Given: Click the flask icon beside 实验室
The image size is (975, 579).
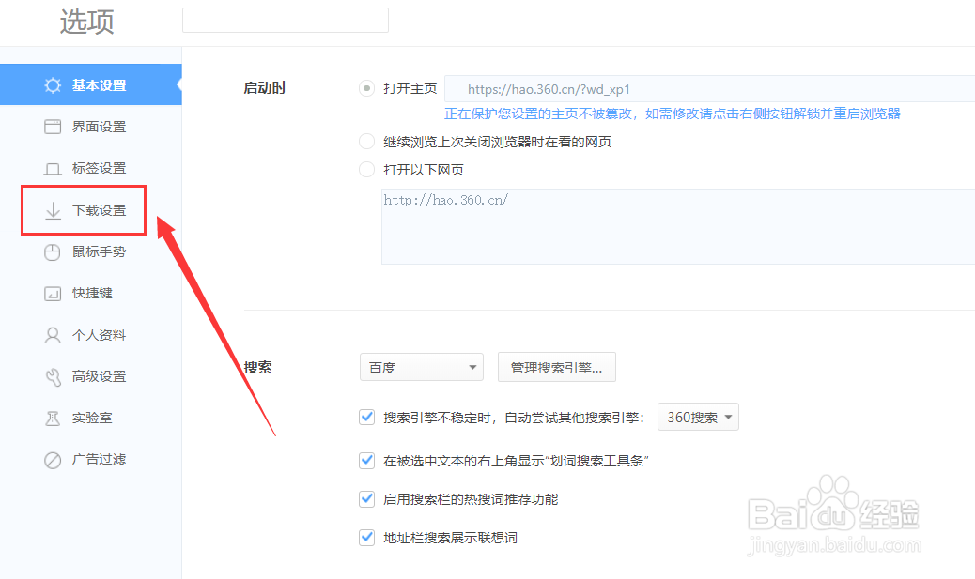Looking at the screenshot, I should 53,419.
